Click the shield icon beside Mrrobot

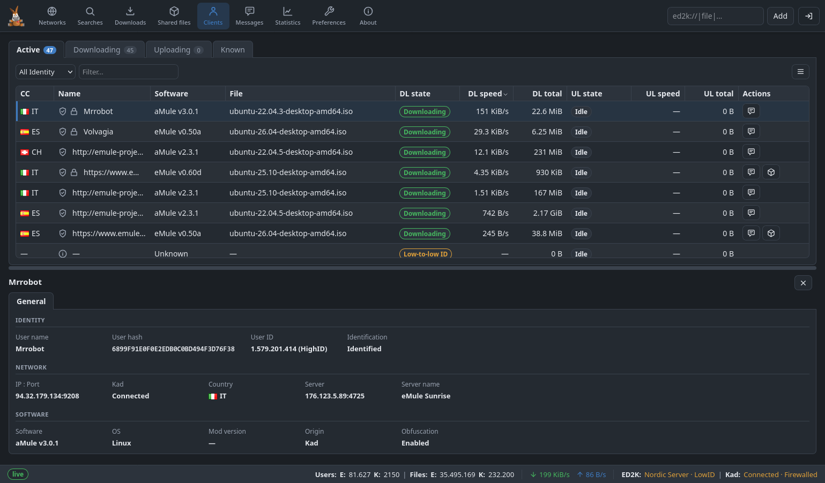[x=63, y=111]
